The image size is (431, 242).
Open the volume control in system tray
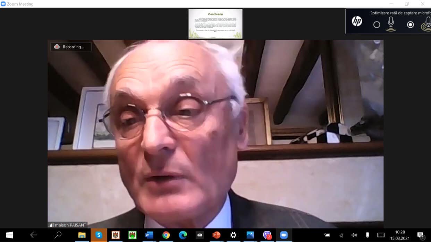(354, 235)
